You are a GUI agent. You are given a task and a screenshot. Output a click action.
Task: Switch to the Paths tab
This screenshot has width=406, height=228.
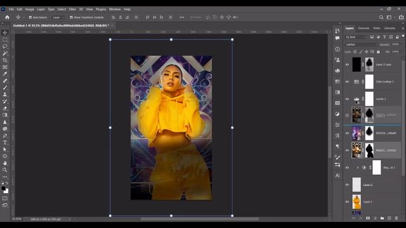coord(377,28)
